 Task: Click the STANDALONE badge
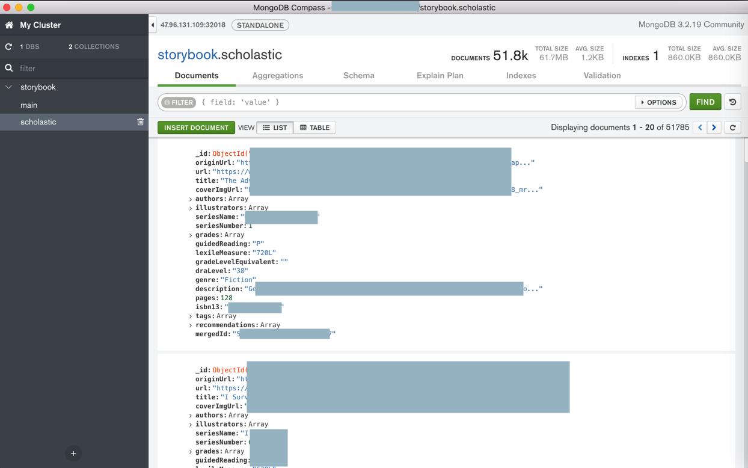[x=260, y=25]
